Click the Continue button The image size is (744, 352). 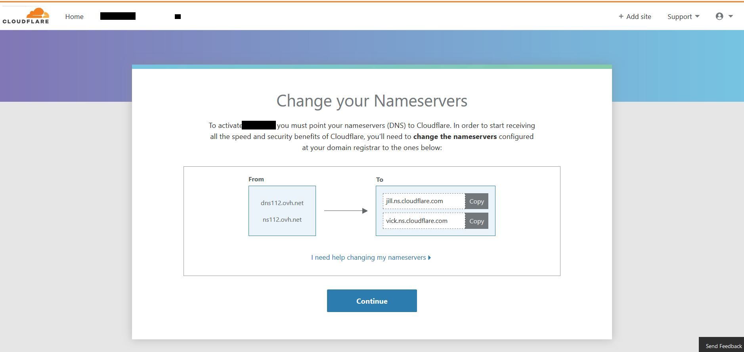click(x=372, y=301)
